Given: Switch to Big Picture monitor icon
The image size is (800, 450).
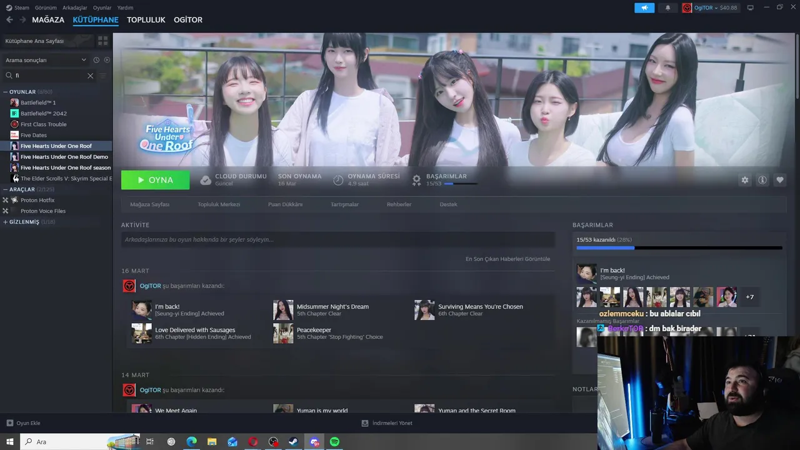Looking at the screenshot, I should pos(751,7).
